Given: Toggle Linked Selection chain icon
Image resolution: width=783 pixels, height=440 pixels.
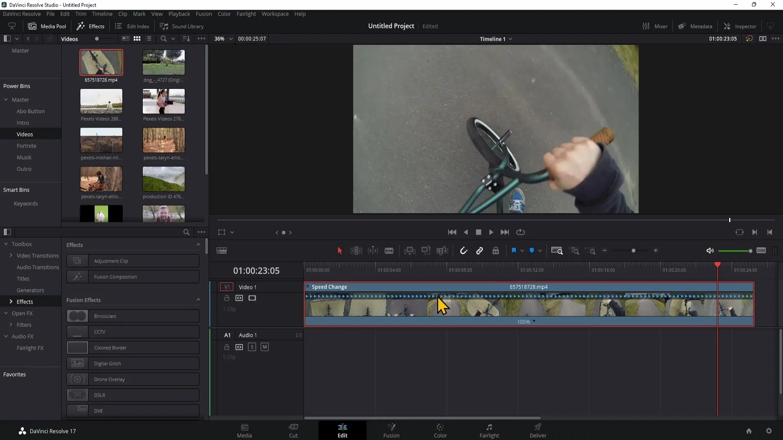Looking at the screenshot, I should coord(480,251).
